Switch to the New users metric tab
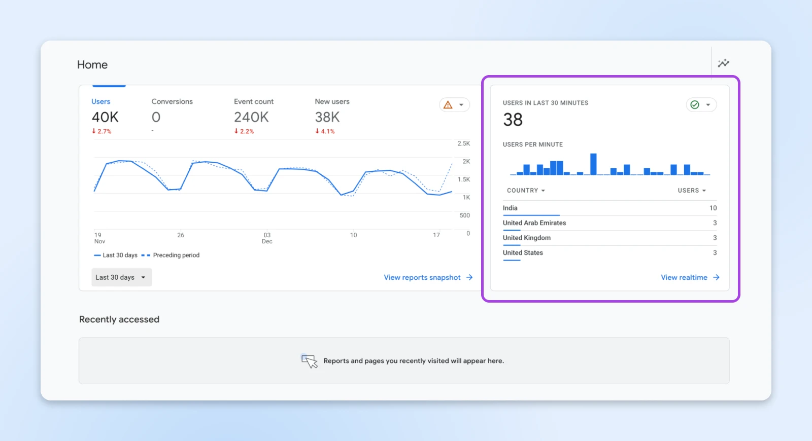This screenshot has width=812, height=441. coord(332,116)
